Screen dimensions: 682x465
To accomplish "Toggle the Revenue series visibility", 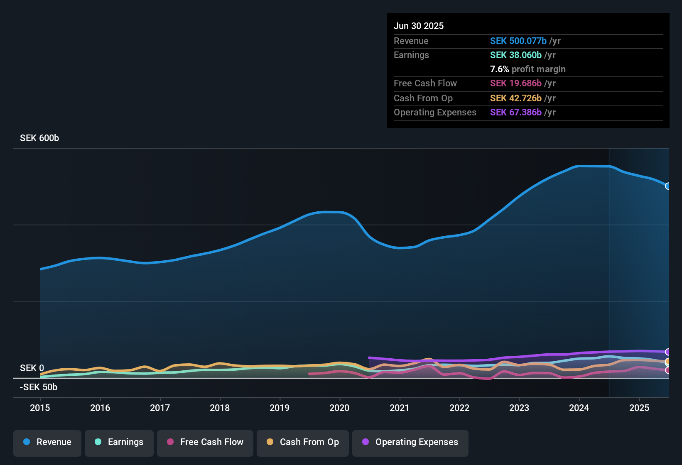I will point(47,443).
